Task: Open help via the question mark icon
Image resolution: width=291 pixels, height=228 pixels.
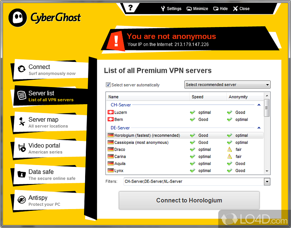Action: [130, 8]
